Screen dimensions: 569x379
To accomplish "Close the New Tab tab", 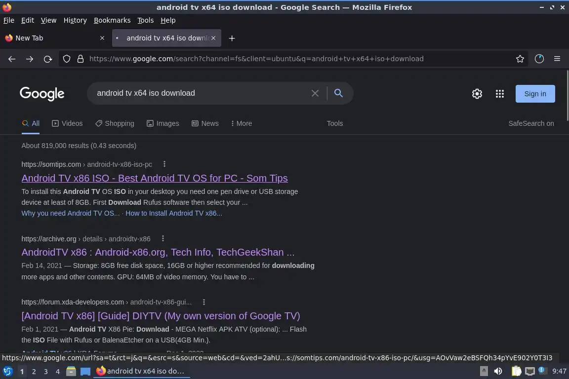I will tap(102, 38).
